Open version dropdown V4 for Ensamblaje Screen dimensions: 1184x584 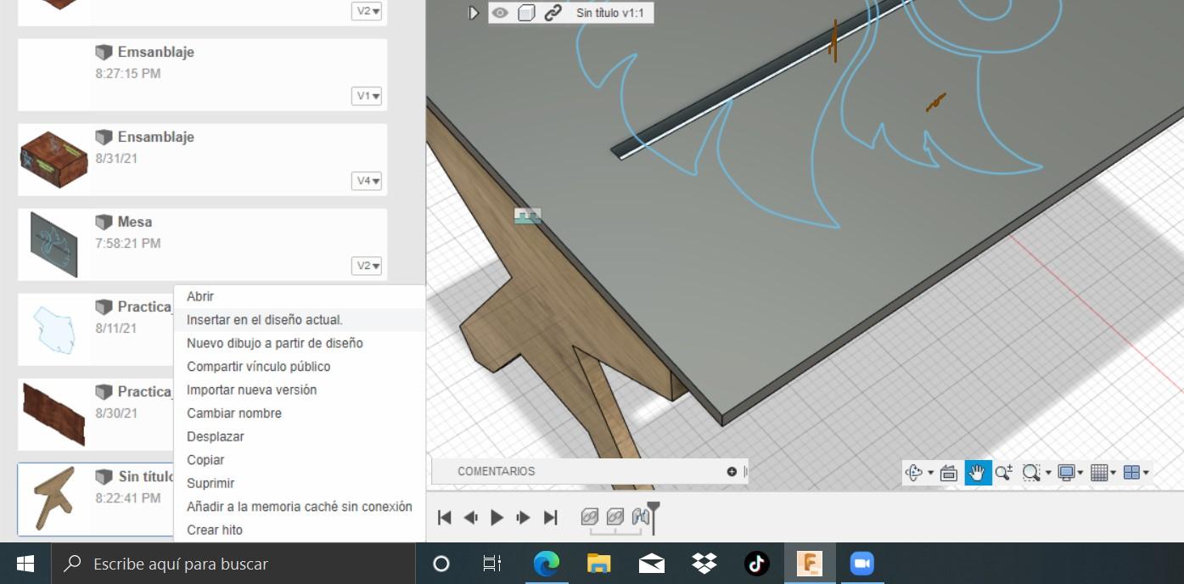pos(367,181)
